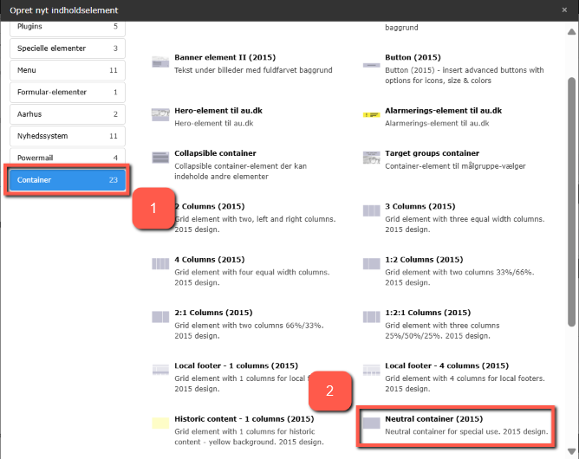Pick the Neutral container icon
Image resolution: width=579 pixels, height=459 pixels.
tap(371, 423)
